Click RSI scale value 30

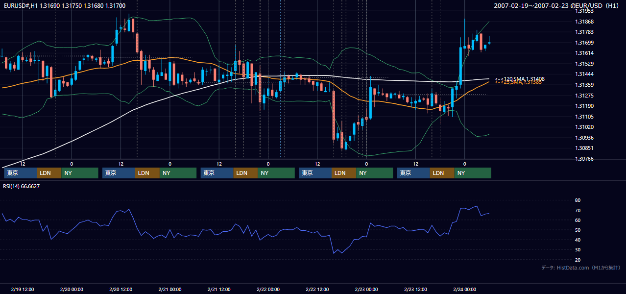click(x=578, y=250)
